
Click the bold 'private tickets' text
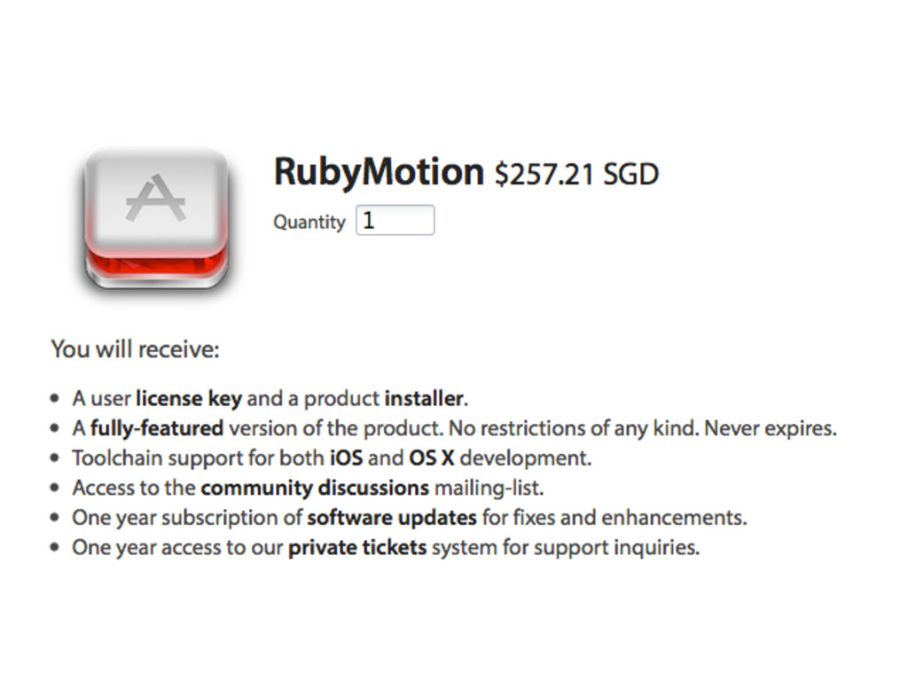pyautogui.click(x=358, y=547)
